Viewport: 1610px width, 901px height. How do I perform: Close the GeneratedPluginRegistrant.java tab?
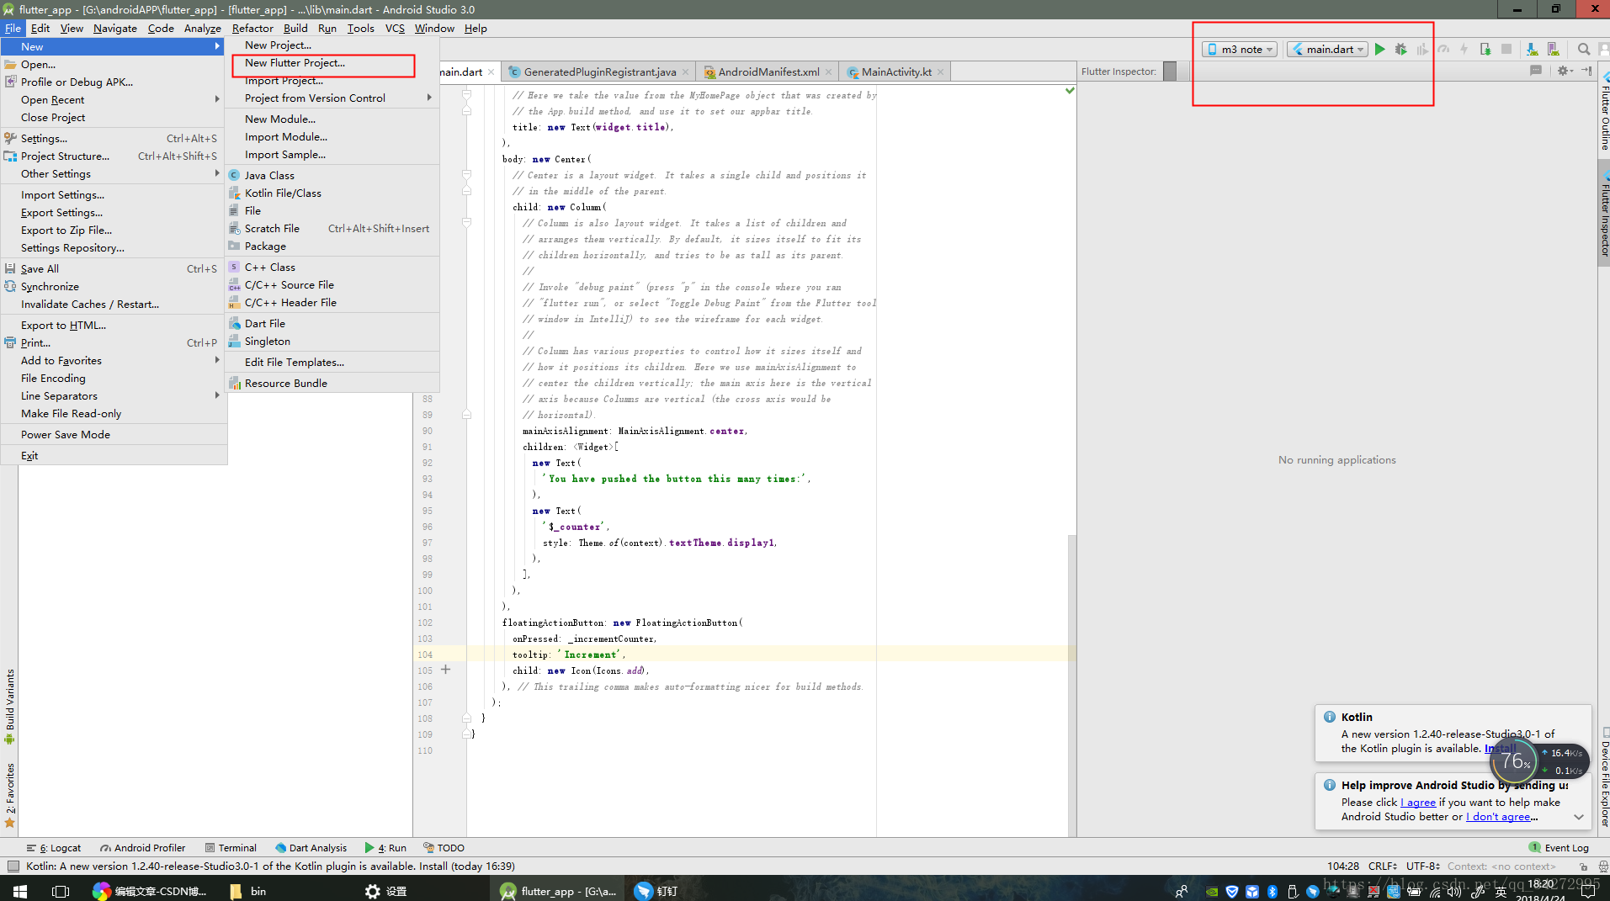point(685,72)
